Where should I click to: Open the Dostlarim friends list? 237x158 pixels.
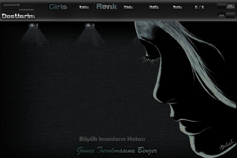pyautogui.click(x=18, y=16)
